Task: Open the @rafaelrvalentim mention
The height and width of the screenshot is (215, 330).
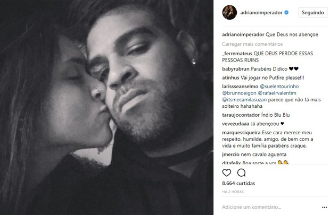Action: pyautogui.click(x=277, y=93)
